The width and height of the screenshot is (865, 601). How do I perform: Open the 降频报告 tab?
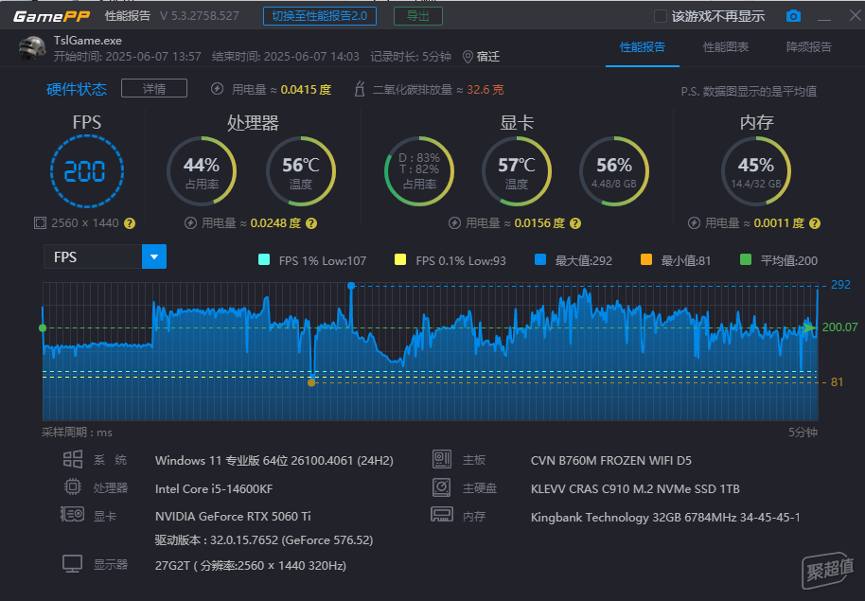[809, 47]
